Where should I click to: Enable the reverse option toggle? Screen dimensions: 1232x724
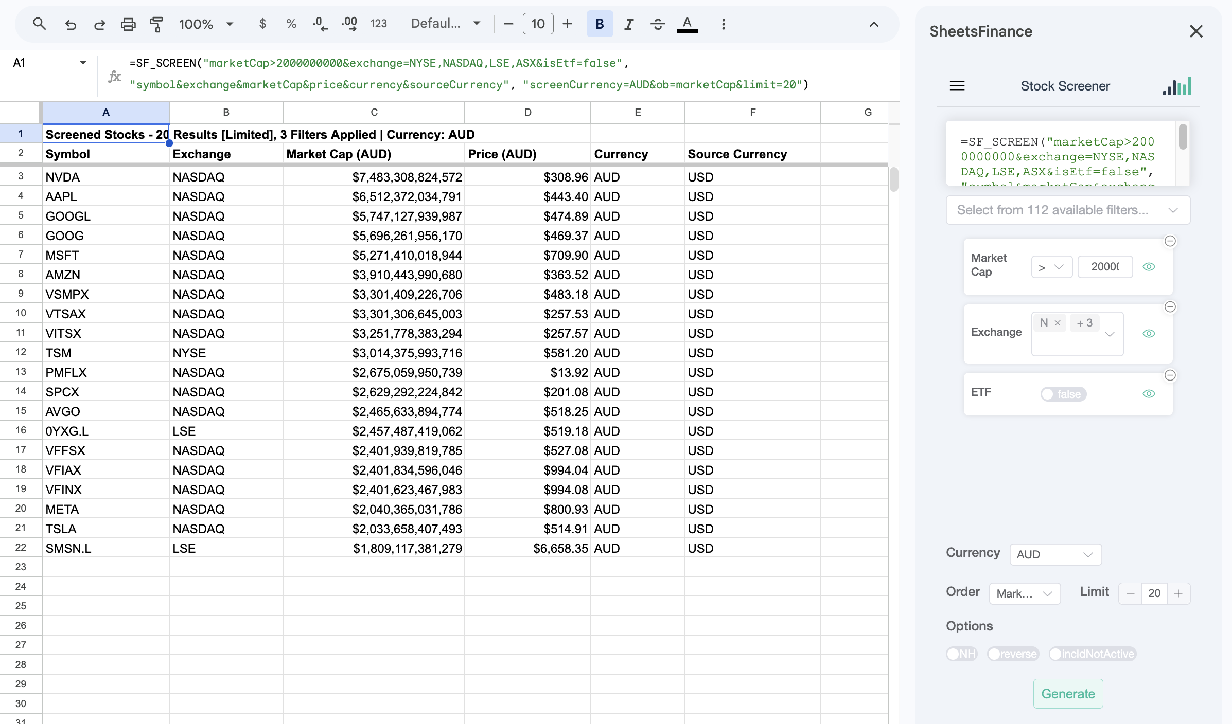point(1013,654)
